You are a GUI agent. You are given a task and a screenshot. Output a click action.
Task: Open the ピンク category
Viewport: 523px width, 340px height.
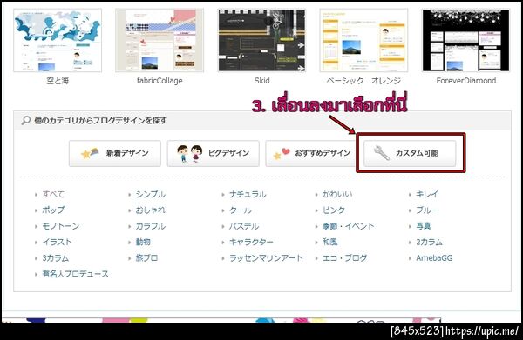click(334, 210)
